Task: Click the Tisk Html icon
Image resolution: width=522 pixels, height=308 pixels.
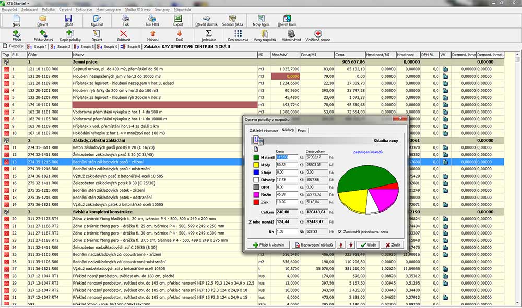Action: coord(152,18)
